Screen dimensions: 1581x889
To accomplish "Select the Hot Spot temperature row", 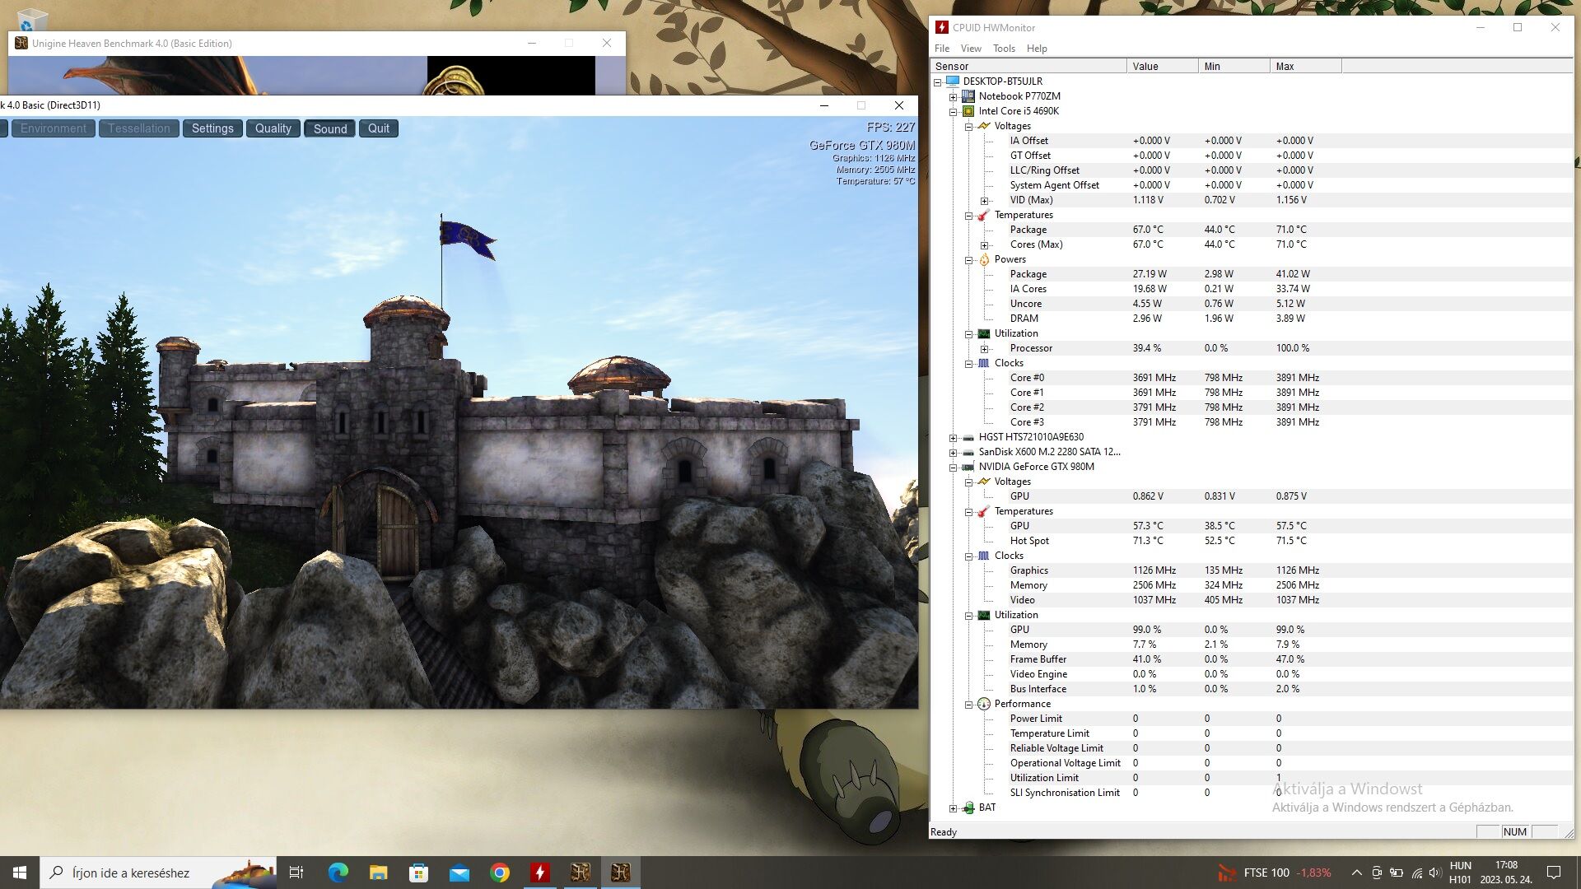I will pos(1251,541).
